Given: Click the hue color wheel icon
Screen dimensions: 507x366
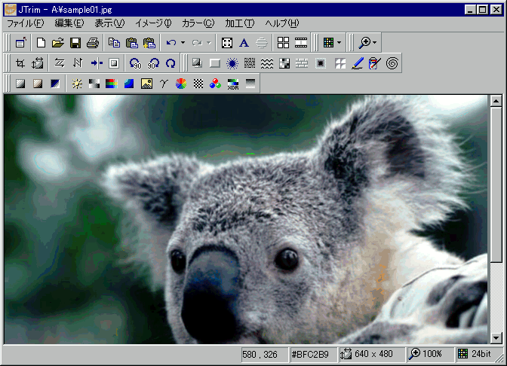Looking at the screenshot, I should pyautogui.click(x=181, y=84).
